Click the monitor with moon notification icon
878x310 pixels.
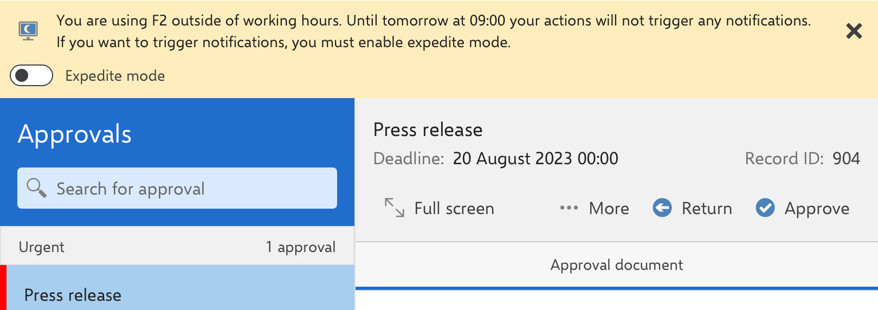(x=28, y=31)
